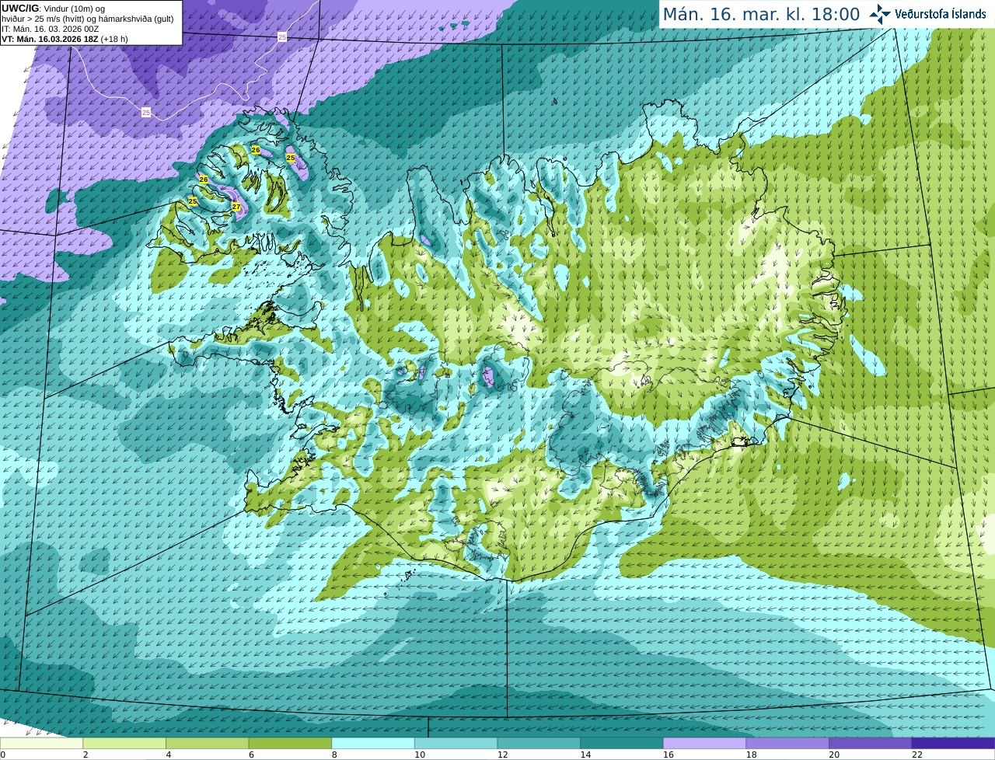Image resolution: width=995 pixels, height=760 pixels.
Task: Select the 12–14 m/s teal legend swatch
Action: tap(539, 743)
